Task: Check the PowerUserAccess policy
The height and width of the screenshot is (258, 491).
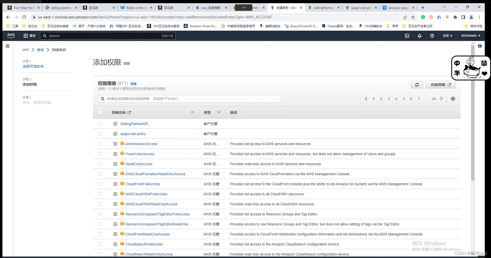Action: (x=100, y=154)
